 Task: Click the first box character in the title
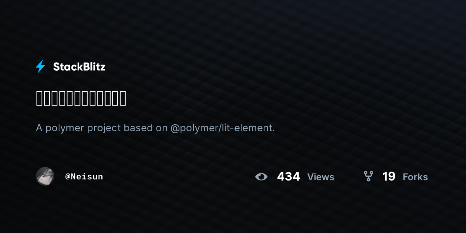click(x=39, y=98)
